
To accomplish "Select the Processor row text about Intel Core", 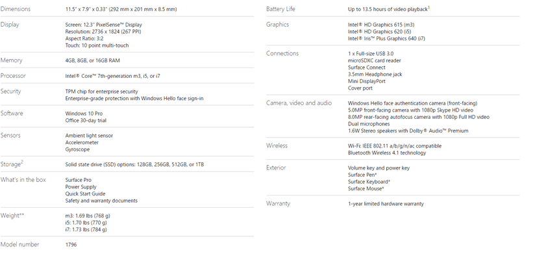I will coord(112,76).
